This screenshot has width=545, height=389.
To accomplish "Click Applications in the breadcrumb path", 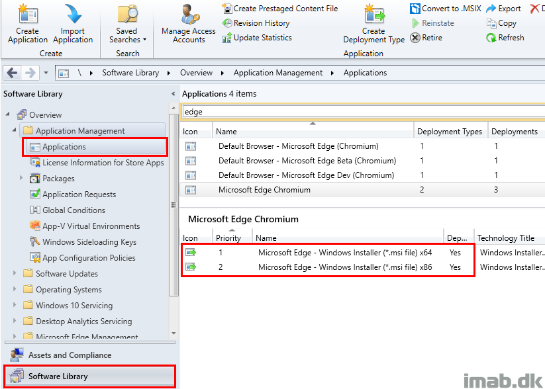I will [365, 73].
